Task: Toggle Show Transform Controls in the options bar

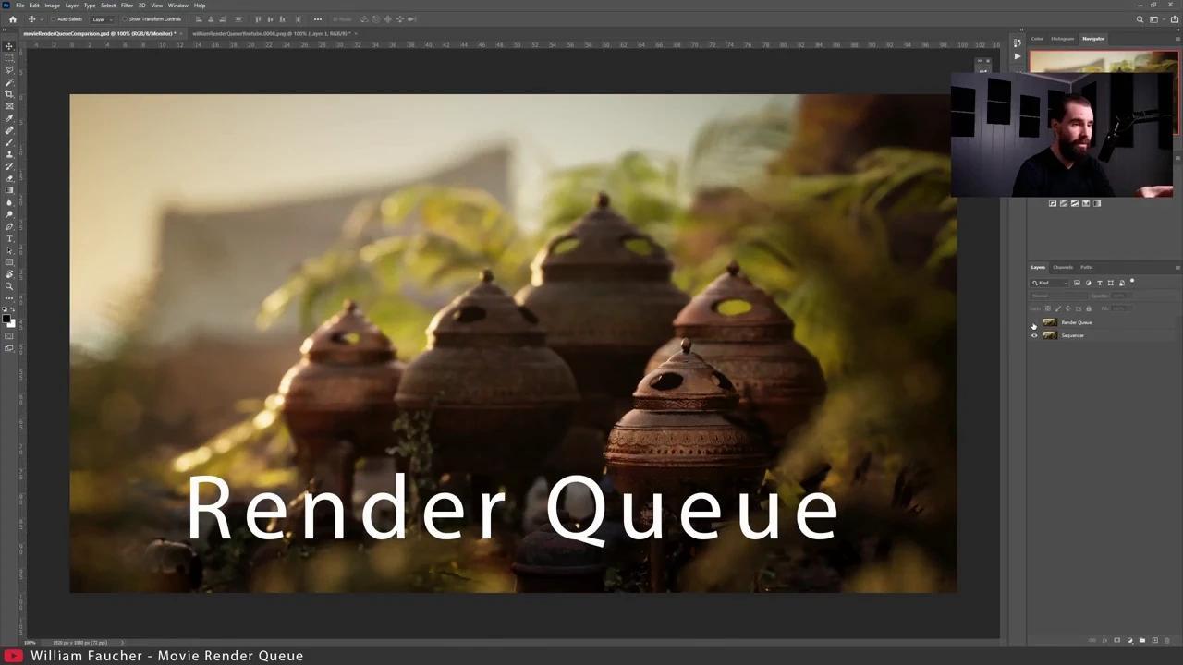Action: click(x=125, y=18)
